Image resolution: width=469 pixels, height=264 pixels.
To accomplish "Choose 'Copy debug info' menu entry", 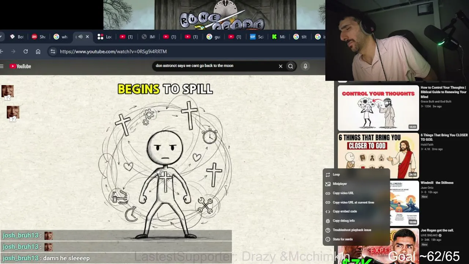I will pyautogui.click(x=356, y=221).
